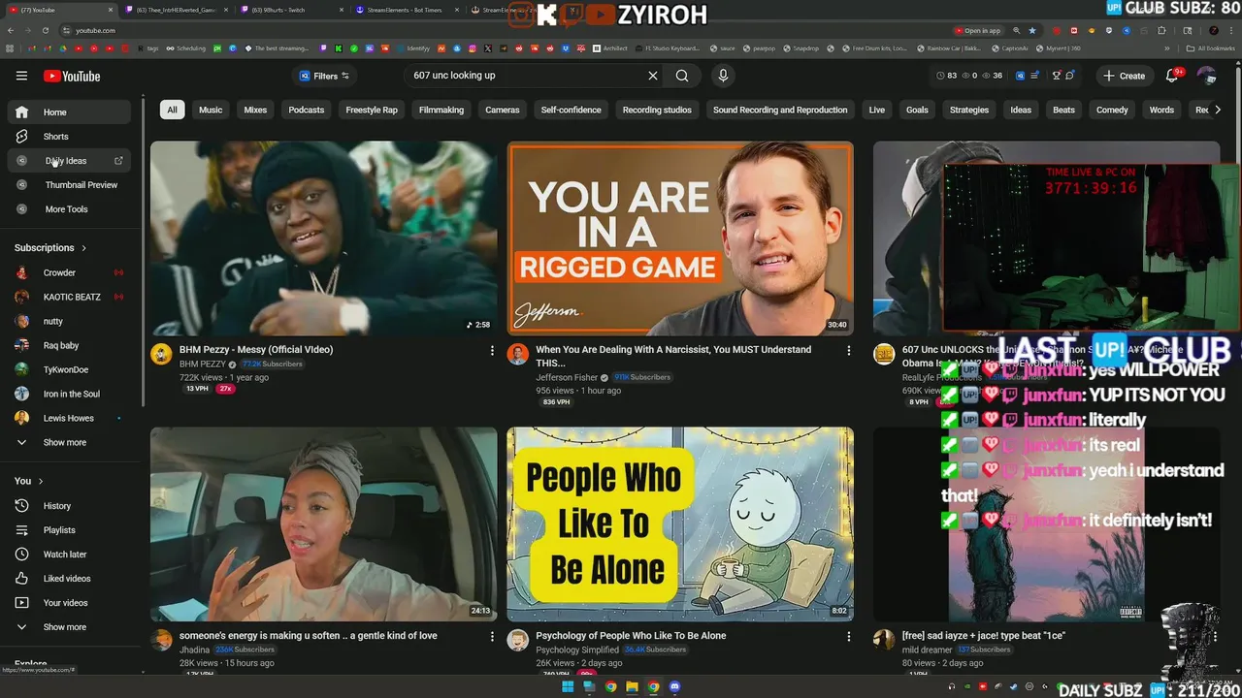Open Your videos
The width and height of the screenshot is (1242, 698).
69,603
